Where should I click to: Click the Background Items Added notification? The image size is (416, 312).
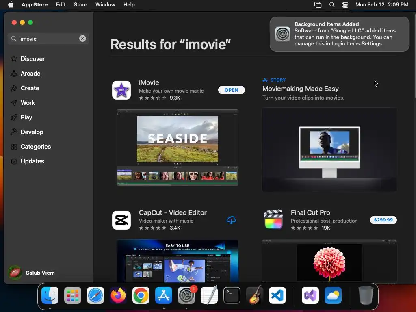click(339, 34)
